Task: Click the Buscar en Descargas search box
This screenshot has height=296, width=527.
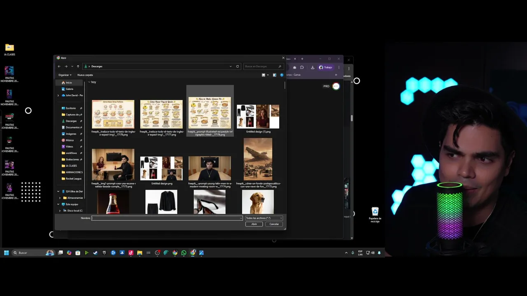Action: coord(263,66)
